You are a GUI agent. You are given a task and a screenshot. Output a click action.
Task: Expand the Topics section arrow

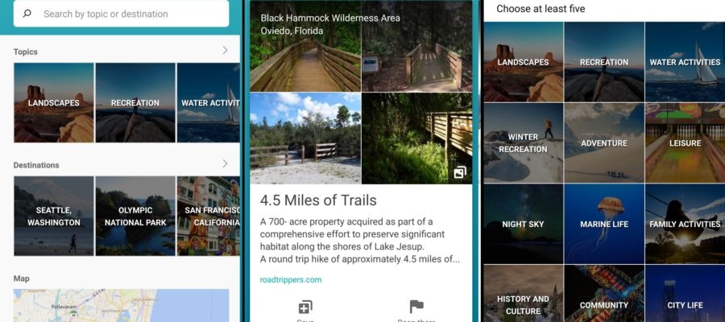(x=226, y=51)
